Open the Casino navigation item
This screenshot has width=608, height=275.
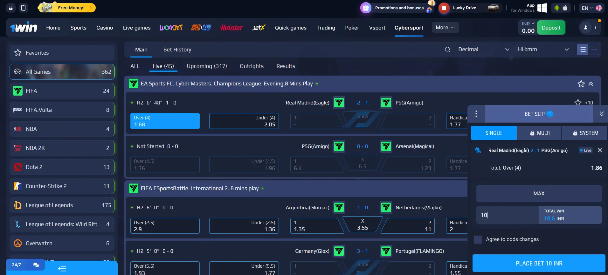pyautogui.click(x=105, y=28)
